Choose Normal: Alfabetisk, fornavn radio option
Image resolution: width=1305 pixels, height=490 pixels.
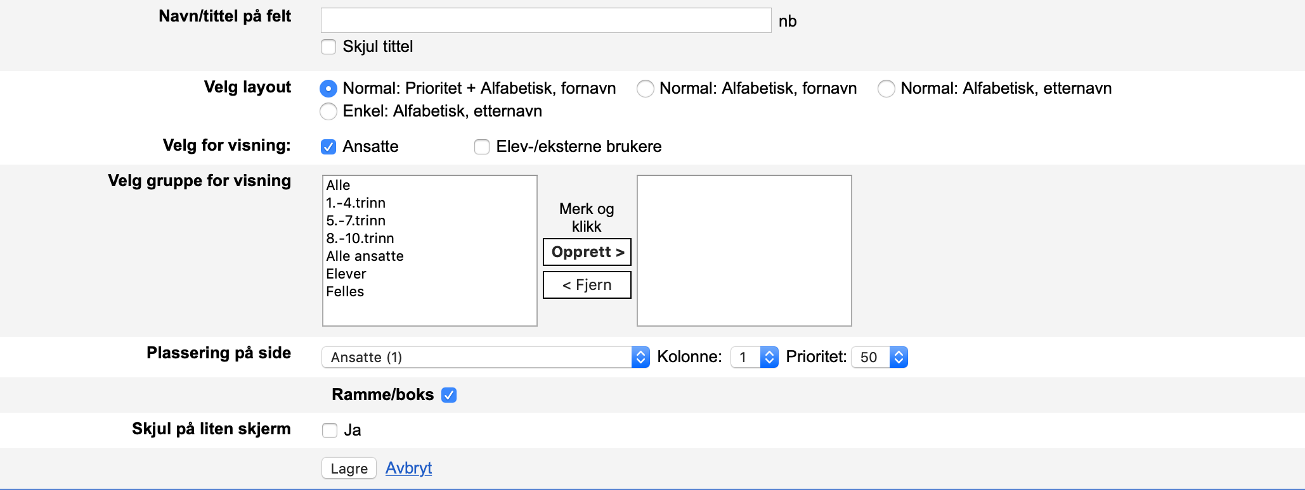pyautogui.click(x=645, y=89)
